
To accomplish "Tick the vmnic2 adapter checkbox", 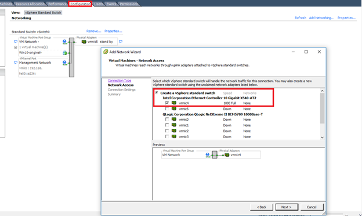I will [x=167, y=131].
